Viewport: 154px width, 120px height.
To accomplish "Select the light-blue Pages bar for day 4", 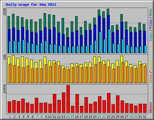I will click(23, 46).
